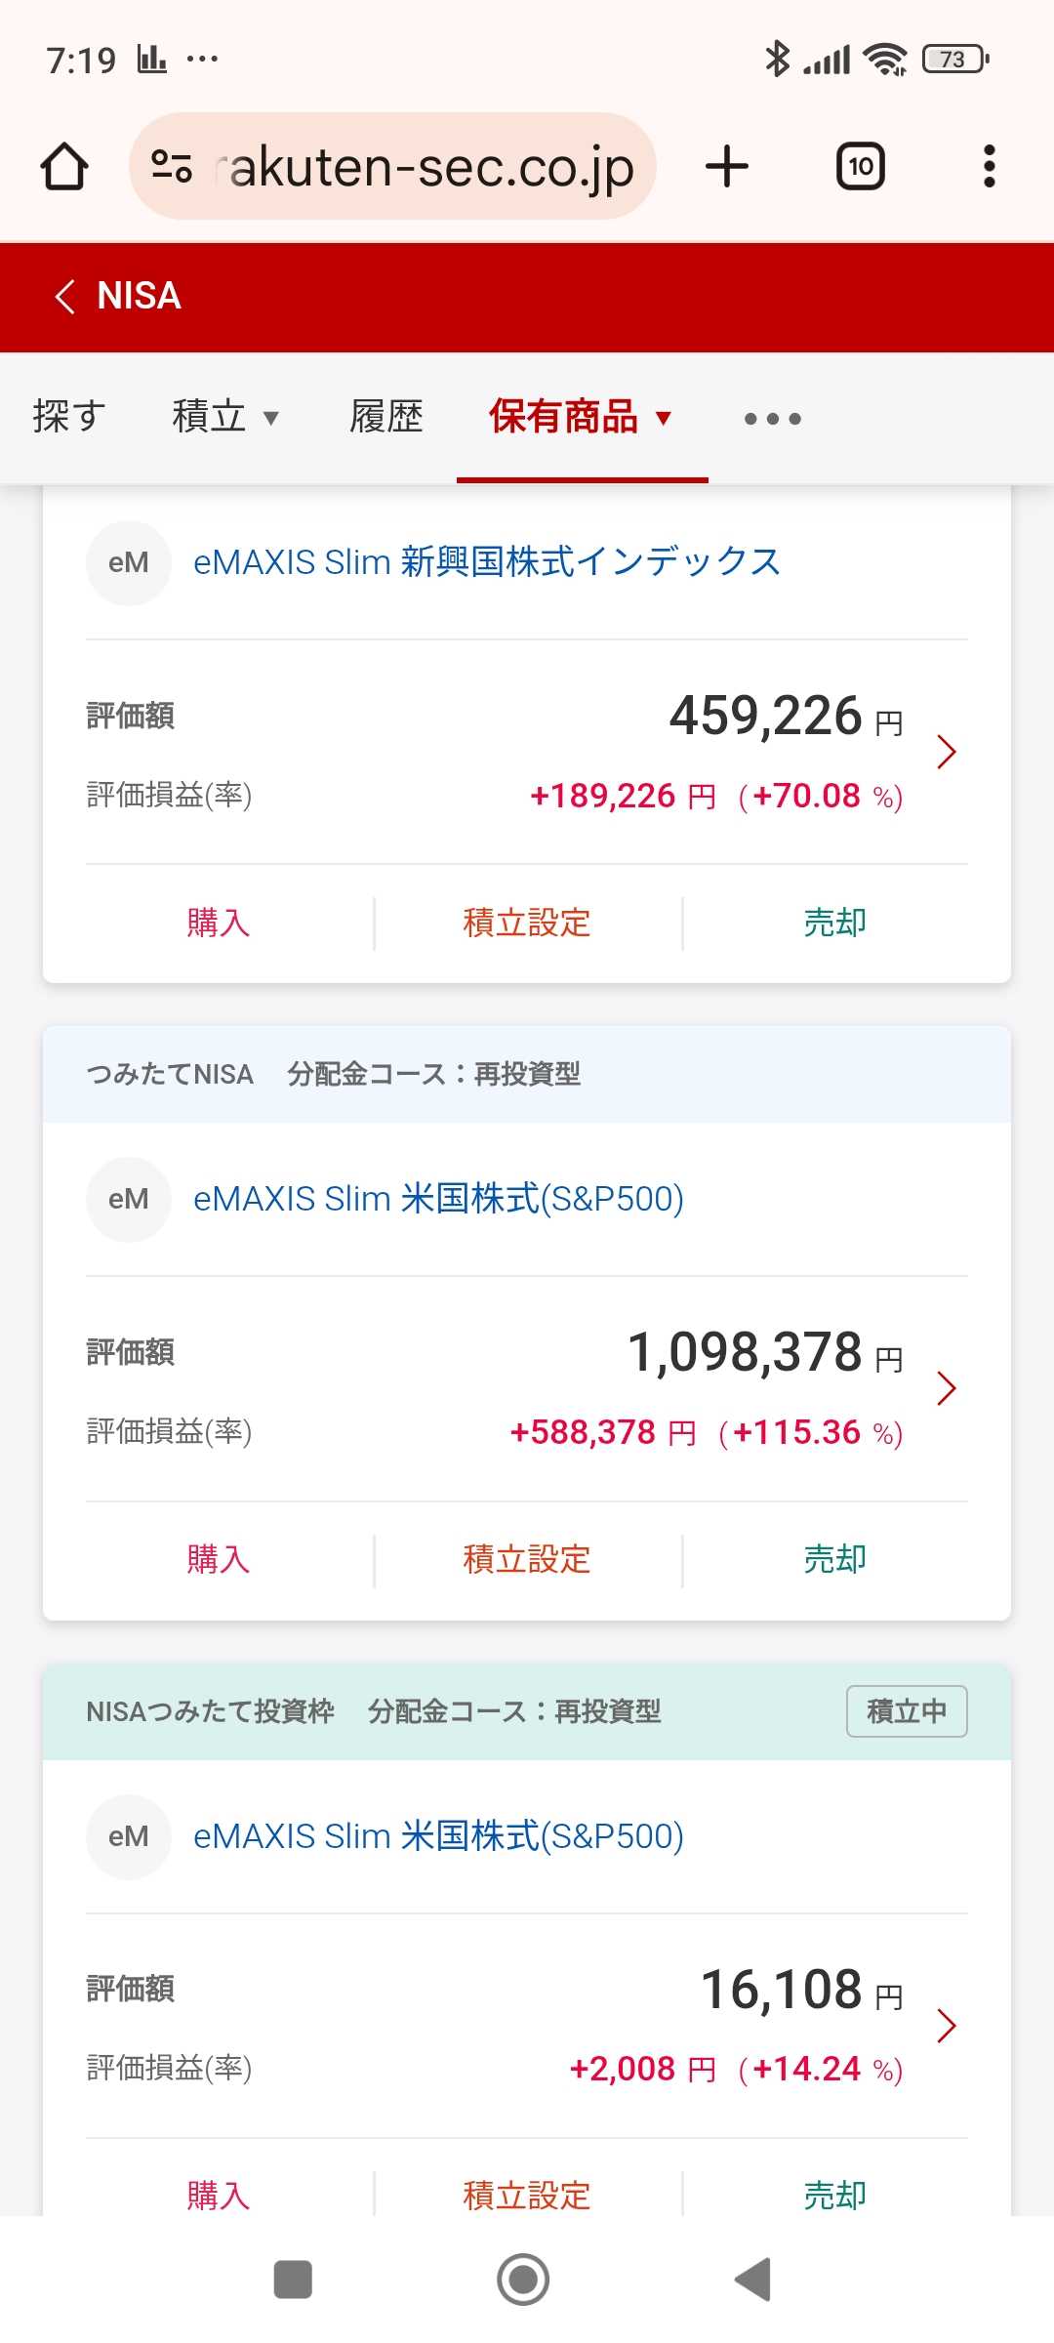Open details chevron for 459,226 円 holding
This screenshot has width=1054, height=2343.
click(946, 752)
